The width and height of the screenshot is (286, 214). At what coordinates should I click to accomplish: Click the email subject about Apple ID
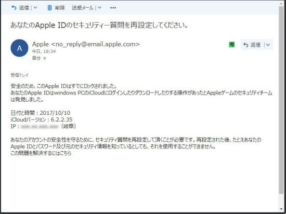pos(99,25)
